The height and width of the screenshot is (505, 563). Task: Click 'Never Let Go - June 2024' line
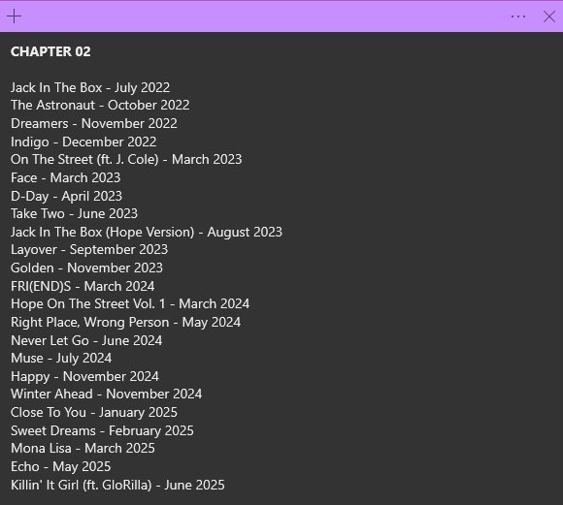click(86, 341)
